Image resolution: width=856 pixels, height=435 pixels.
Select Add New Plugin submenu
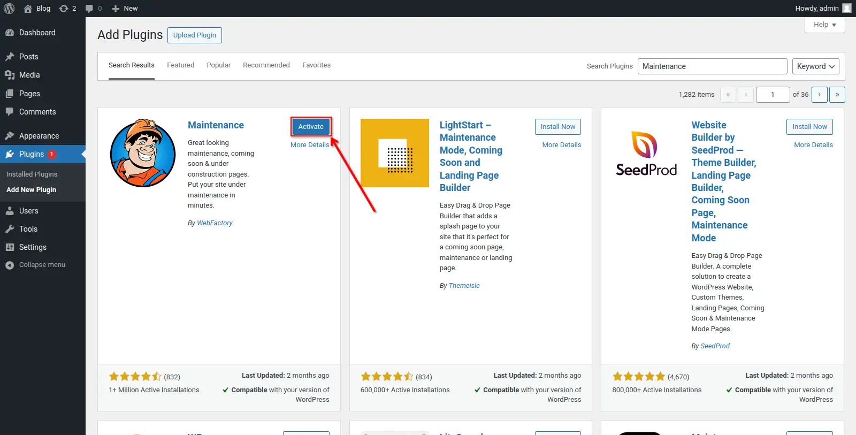tap(31, 190)
